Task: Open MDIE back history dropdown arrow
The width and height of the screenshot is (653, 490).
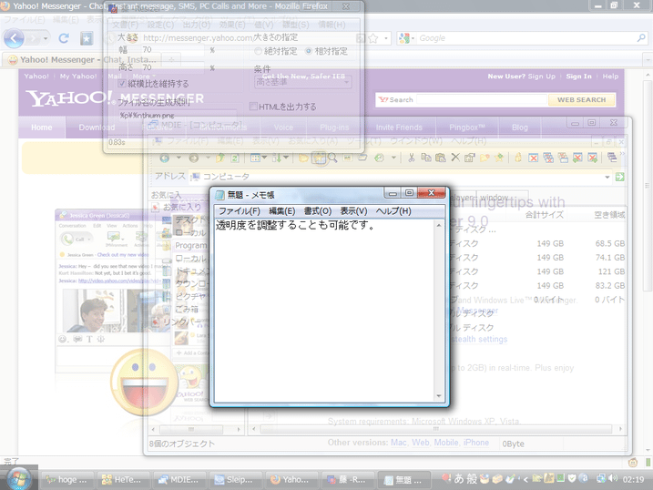Action: pos(179,158)
